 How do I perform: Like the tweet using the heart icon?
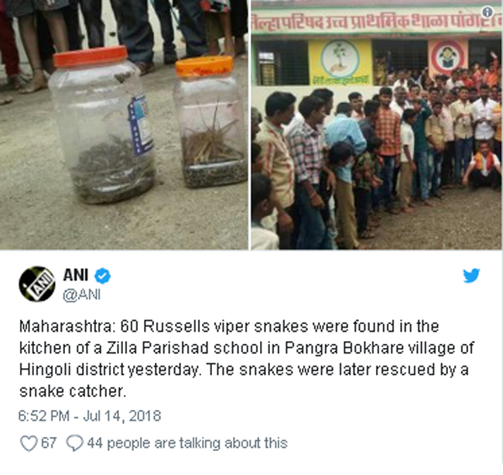coord(29,443)
